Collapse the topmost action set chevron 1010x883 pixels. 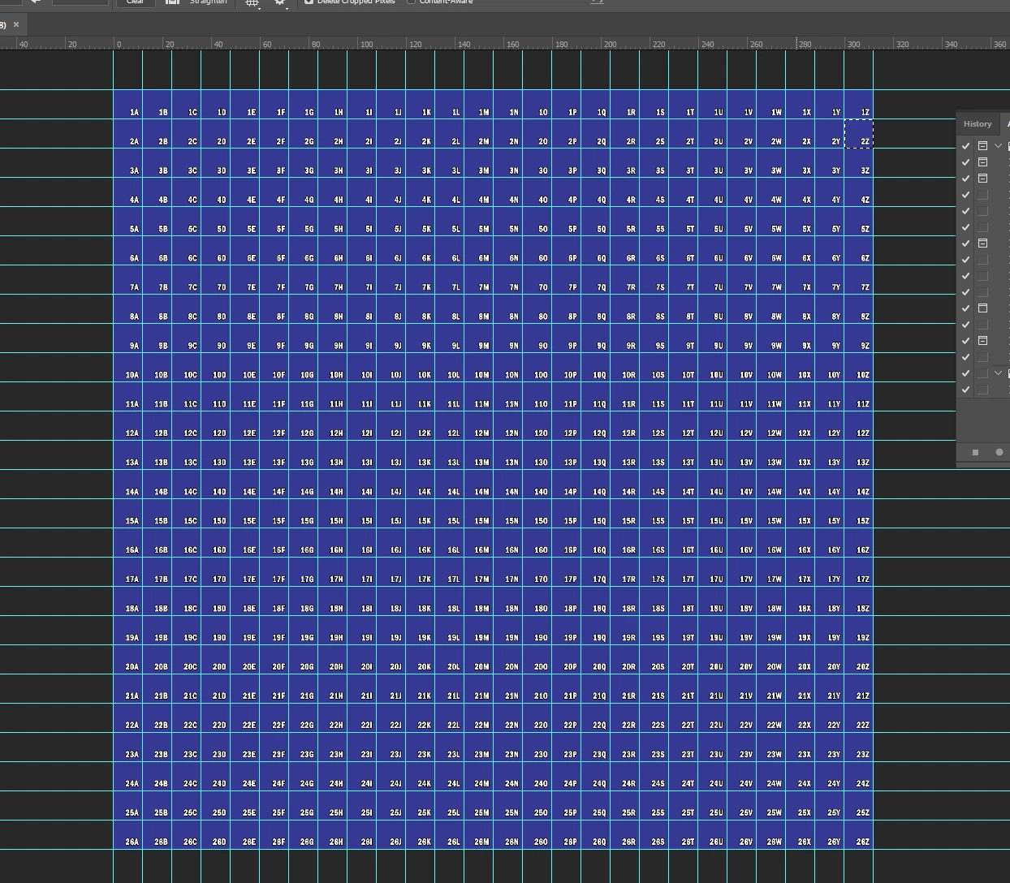coord(999,146)
